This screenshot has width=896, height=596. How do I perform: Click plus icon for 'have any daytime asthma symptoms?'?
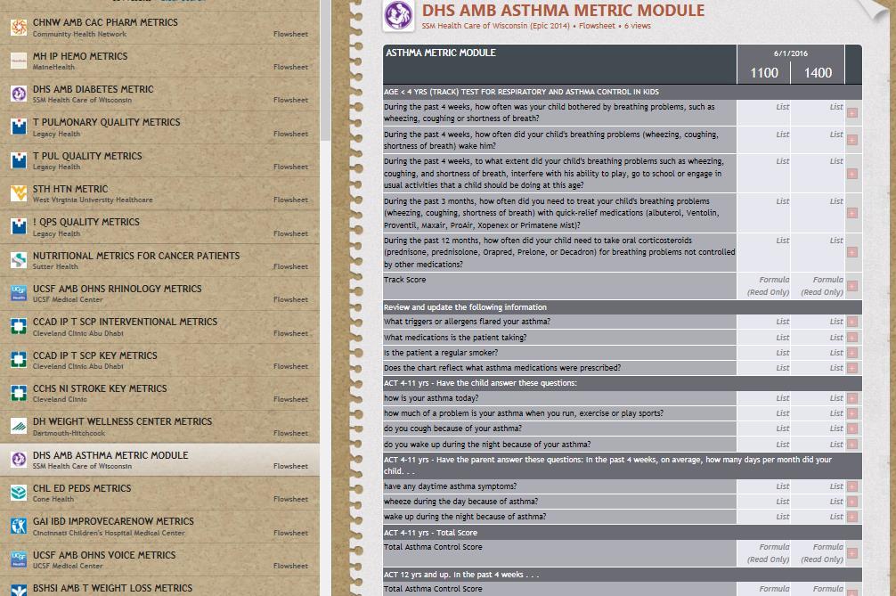(x=852, y=486)
